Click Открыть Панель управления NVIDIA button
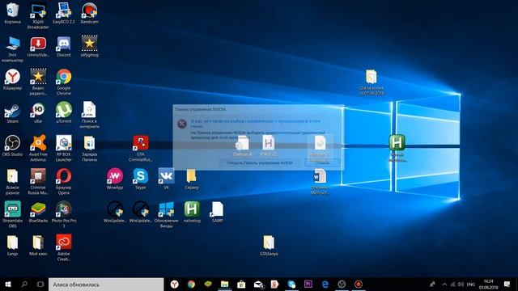 (260, 162)
